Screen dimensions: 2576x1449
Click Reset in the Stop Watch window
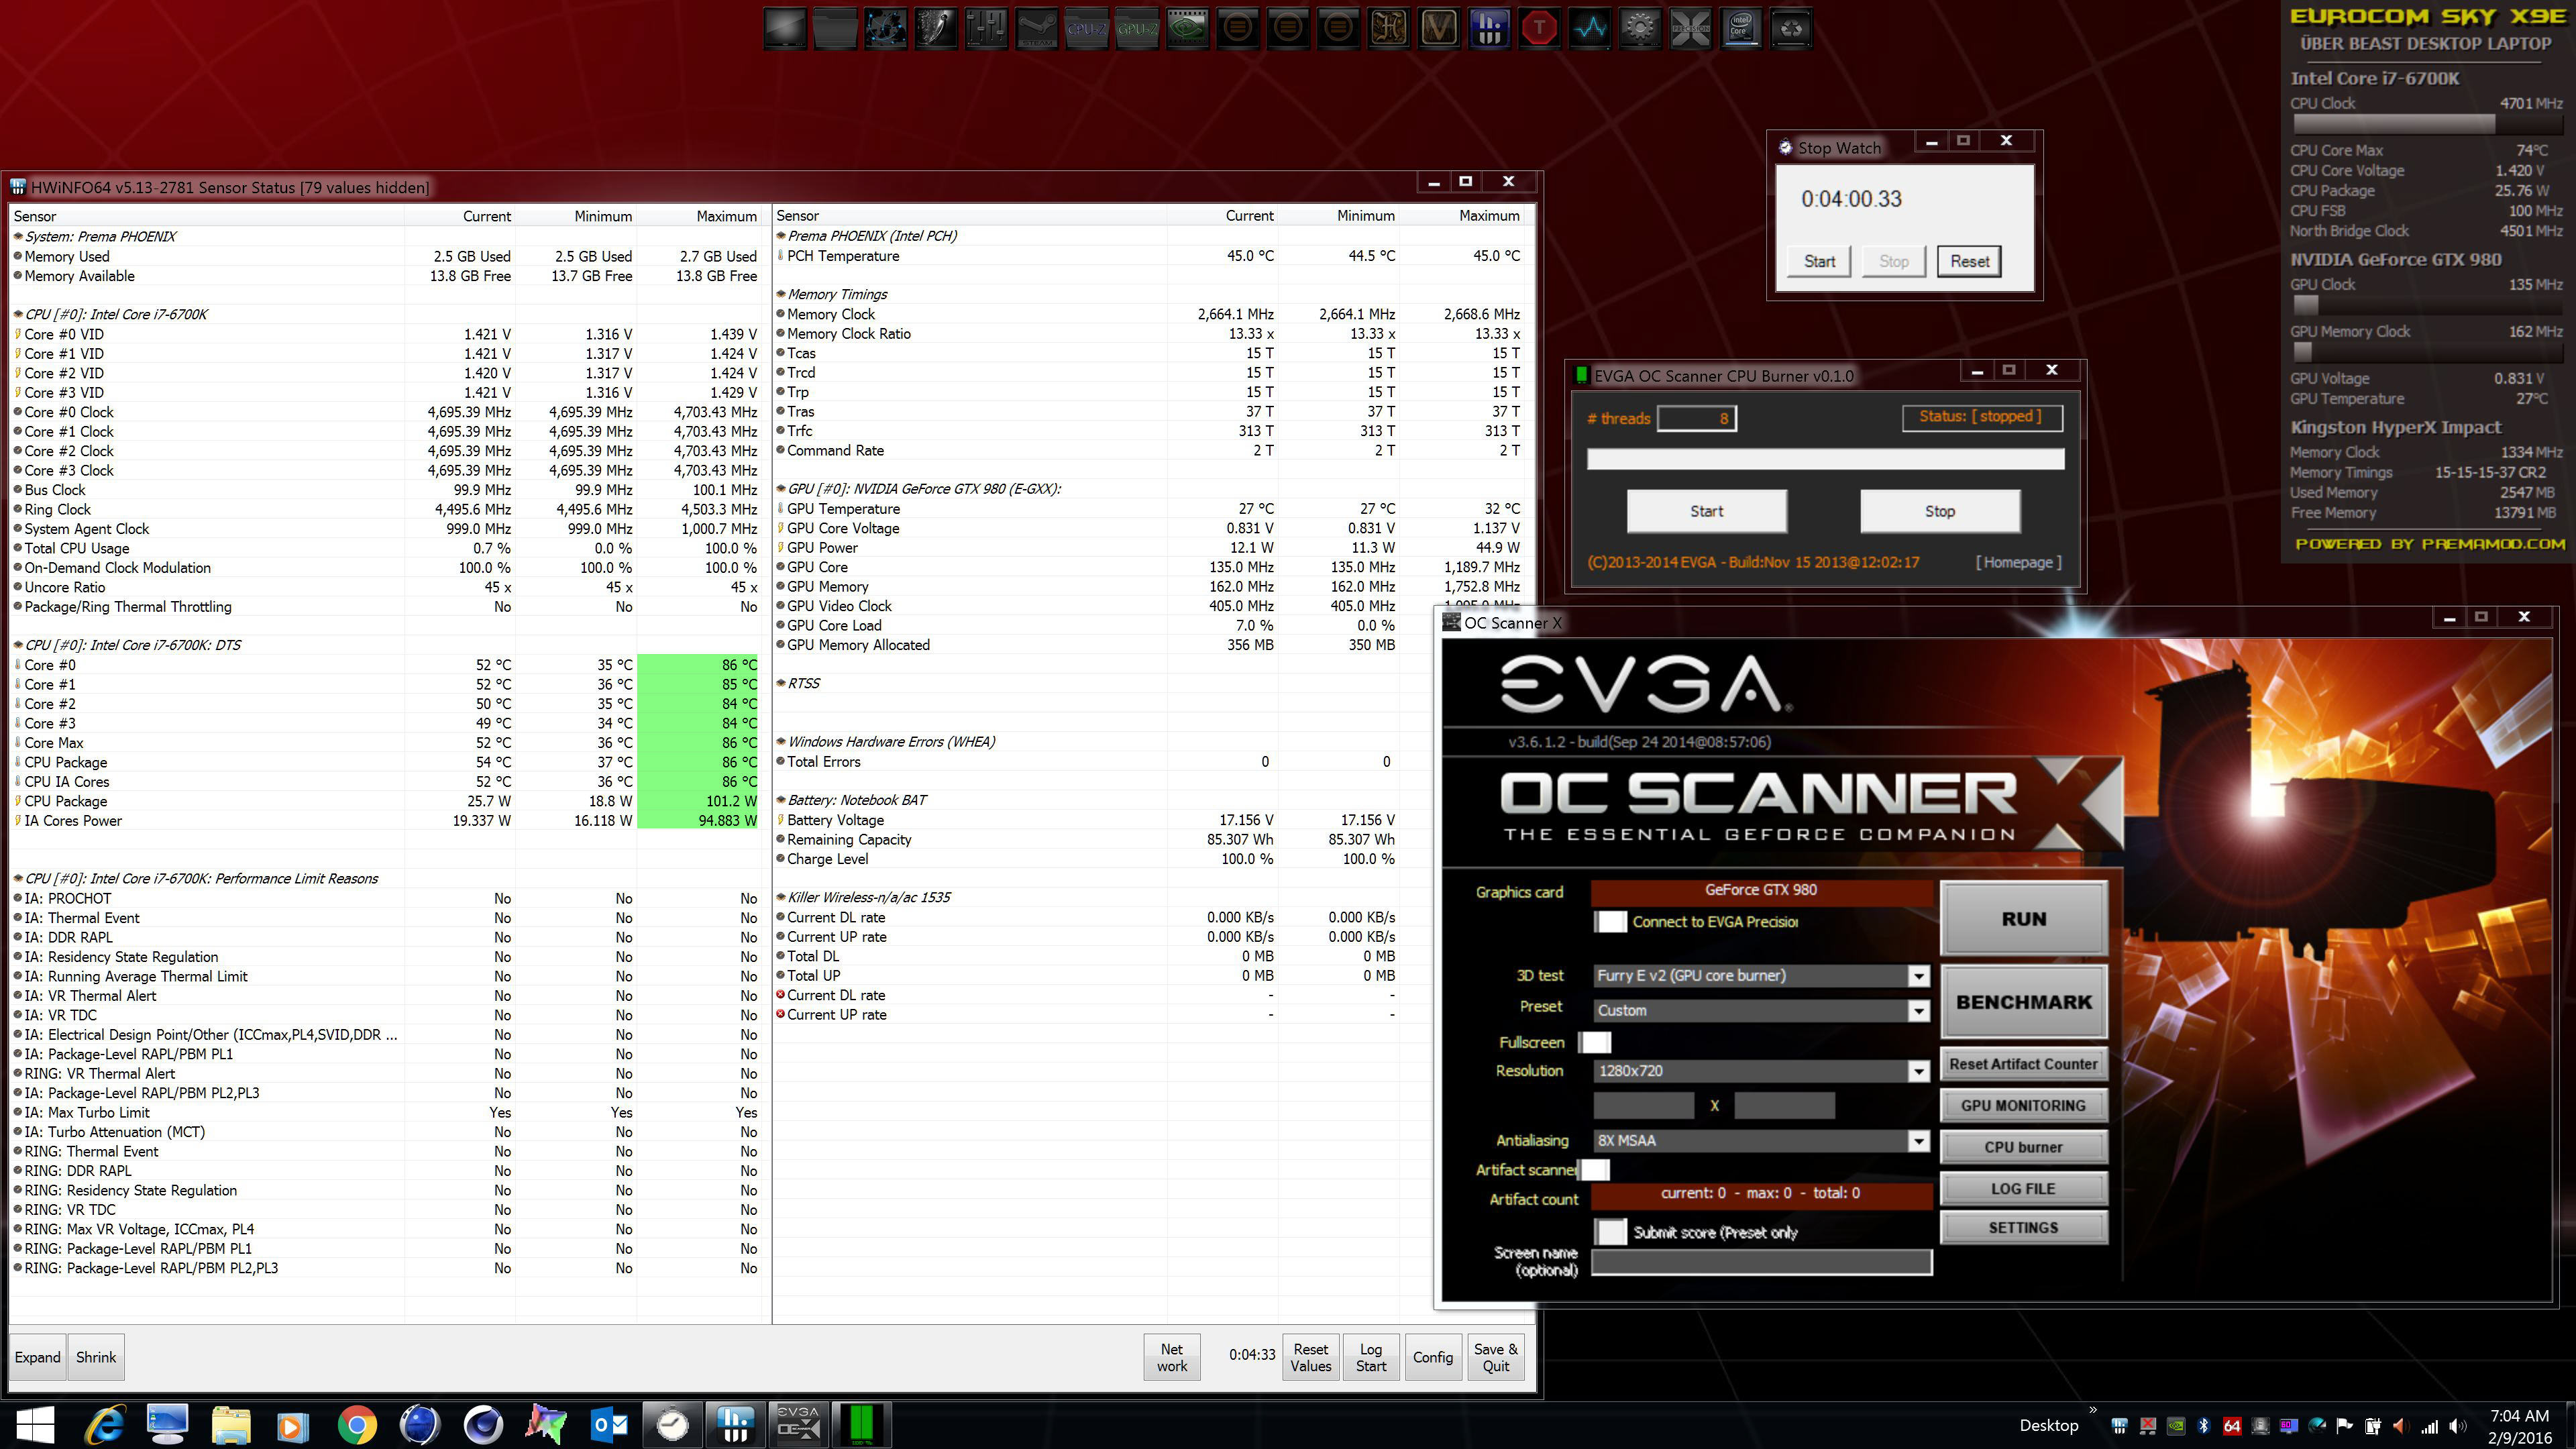(x=1970, y=262)
